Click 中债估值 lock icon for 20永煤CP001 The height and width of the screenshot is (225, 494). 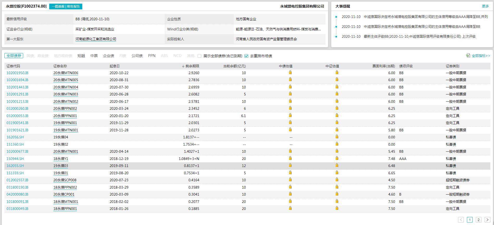pos(290,194)
